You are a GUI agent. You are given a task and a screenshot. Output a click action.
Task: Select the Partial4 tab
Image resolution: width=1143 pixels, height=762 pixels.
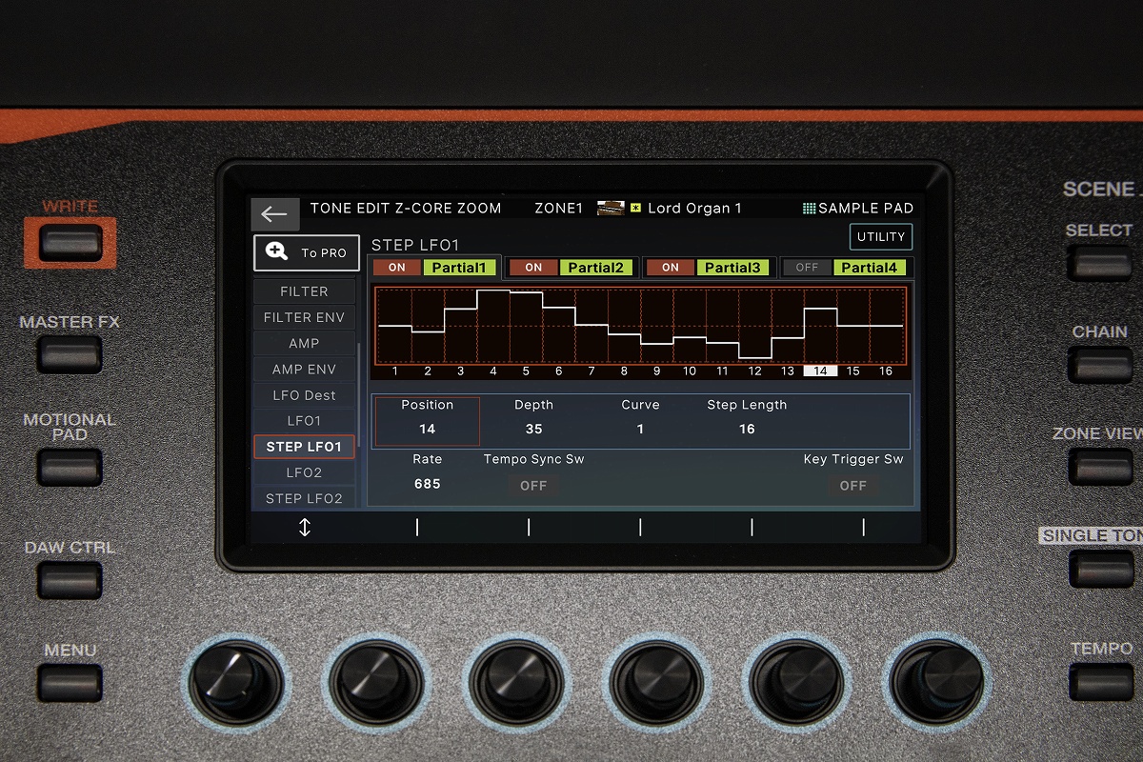click(870, 268)
